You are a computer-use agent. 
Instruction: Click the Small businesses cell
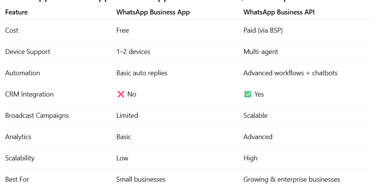coord(141,179)
